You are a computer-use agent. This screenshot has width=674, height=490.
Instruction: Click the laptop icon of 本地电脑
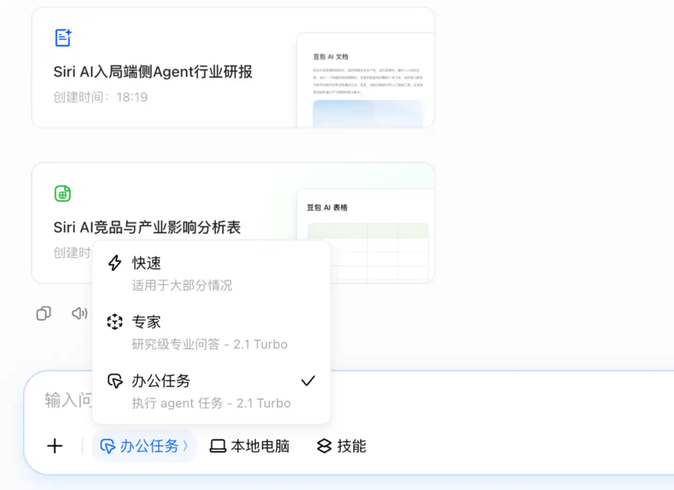click(218, 446)
